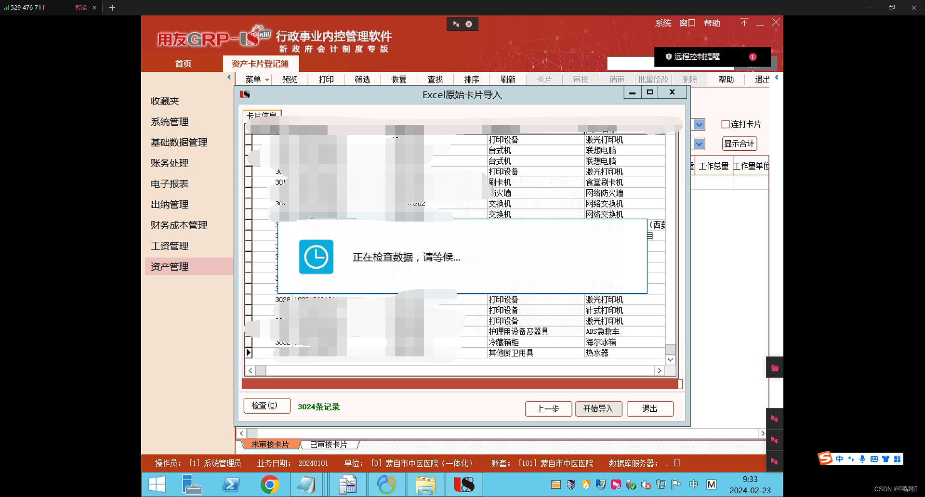This screenshot has width=925, height=497.
Task: Open the 系统 menu
Action: (663, 23)
